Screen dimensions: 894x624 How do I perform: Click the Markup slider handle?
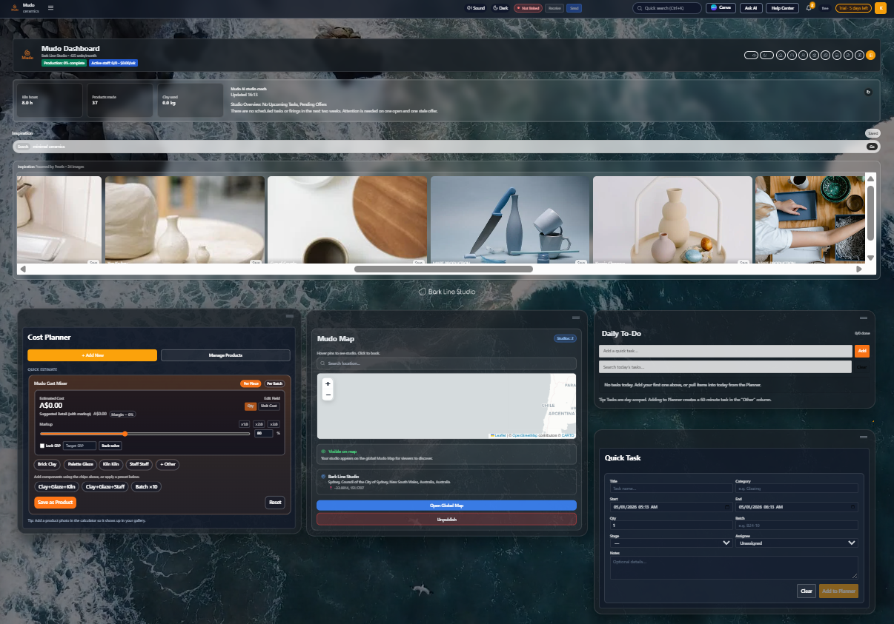[124, 434]
